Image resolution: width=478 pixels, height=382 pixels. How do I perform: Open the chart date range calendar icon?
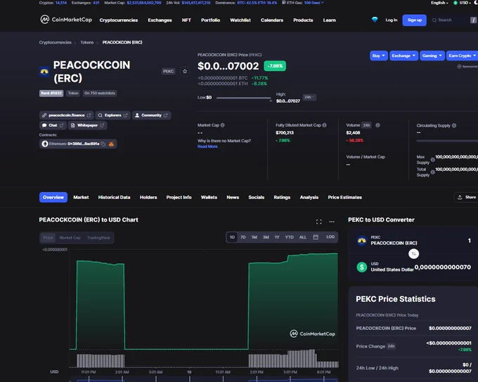316,237
